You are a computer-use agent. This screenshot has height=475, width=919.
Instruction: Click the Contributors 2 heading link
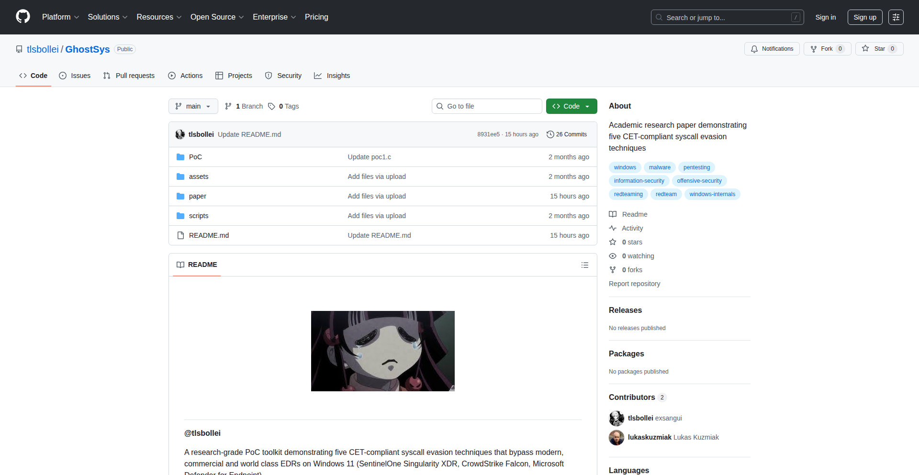pos(638,397)
